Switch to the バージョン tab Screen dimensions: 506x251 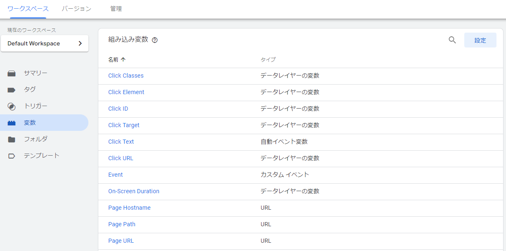[x=76, y=9]
